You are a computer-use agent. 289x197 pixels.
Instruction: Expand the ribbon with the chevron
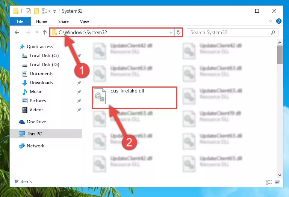point(270,21)
